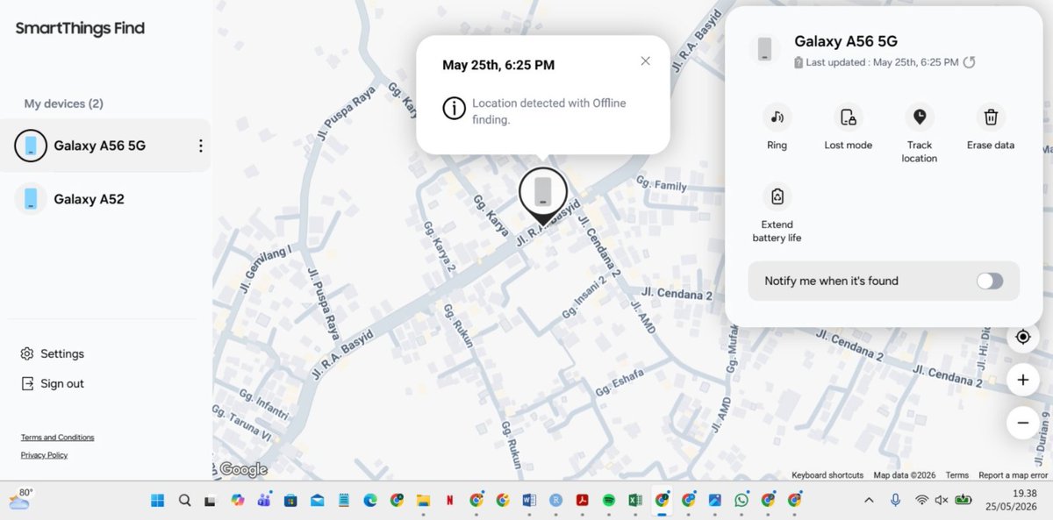This screenshot has width=1053, height=520.
Task: Select the Erase data trash icon
Action: (x=991, y=117)
